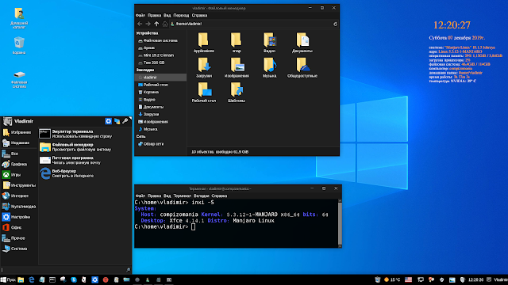Launch Почтовая программа from start menu
508x285 pixels.
pyautogui.click(x=85, y=160)
